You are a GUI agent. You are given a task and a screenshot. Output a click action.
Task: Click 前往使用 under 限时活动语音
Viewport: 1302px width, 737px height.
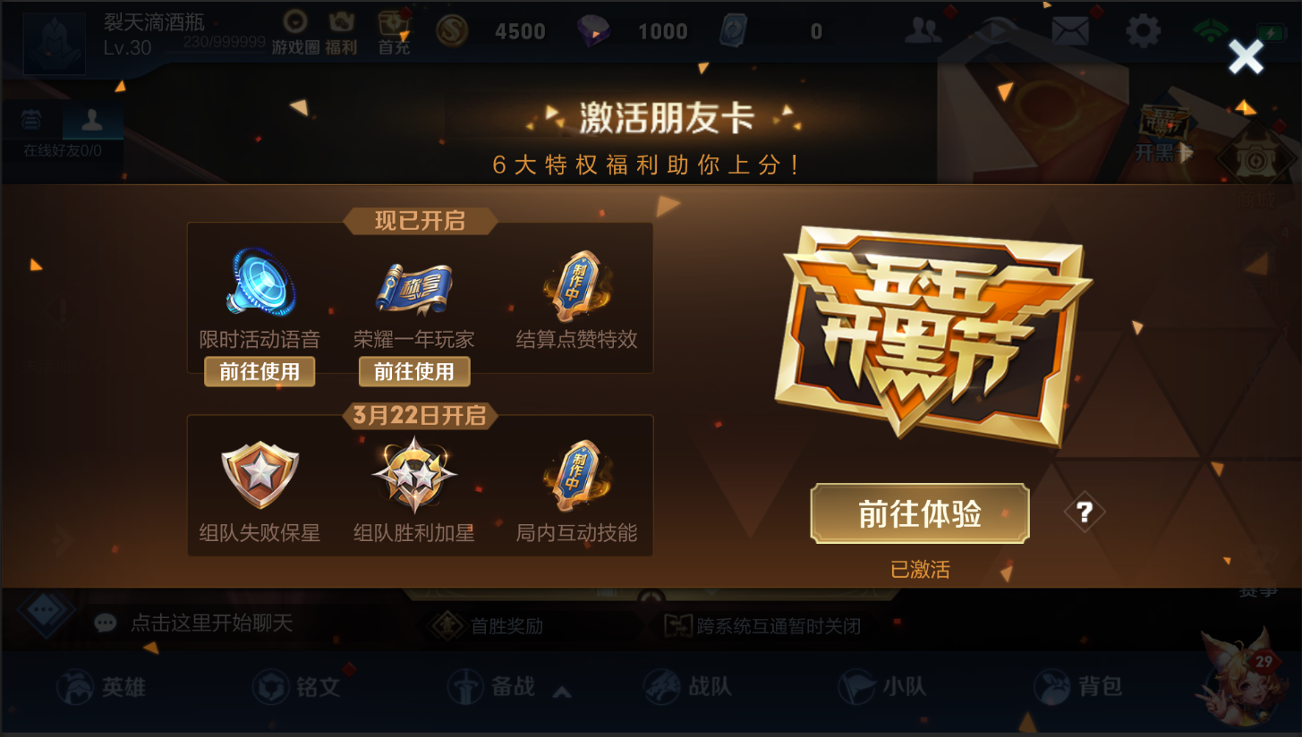(260, 371)
